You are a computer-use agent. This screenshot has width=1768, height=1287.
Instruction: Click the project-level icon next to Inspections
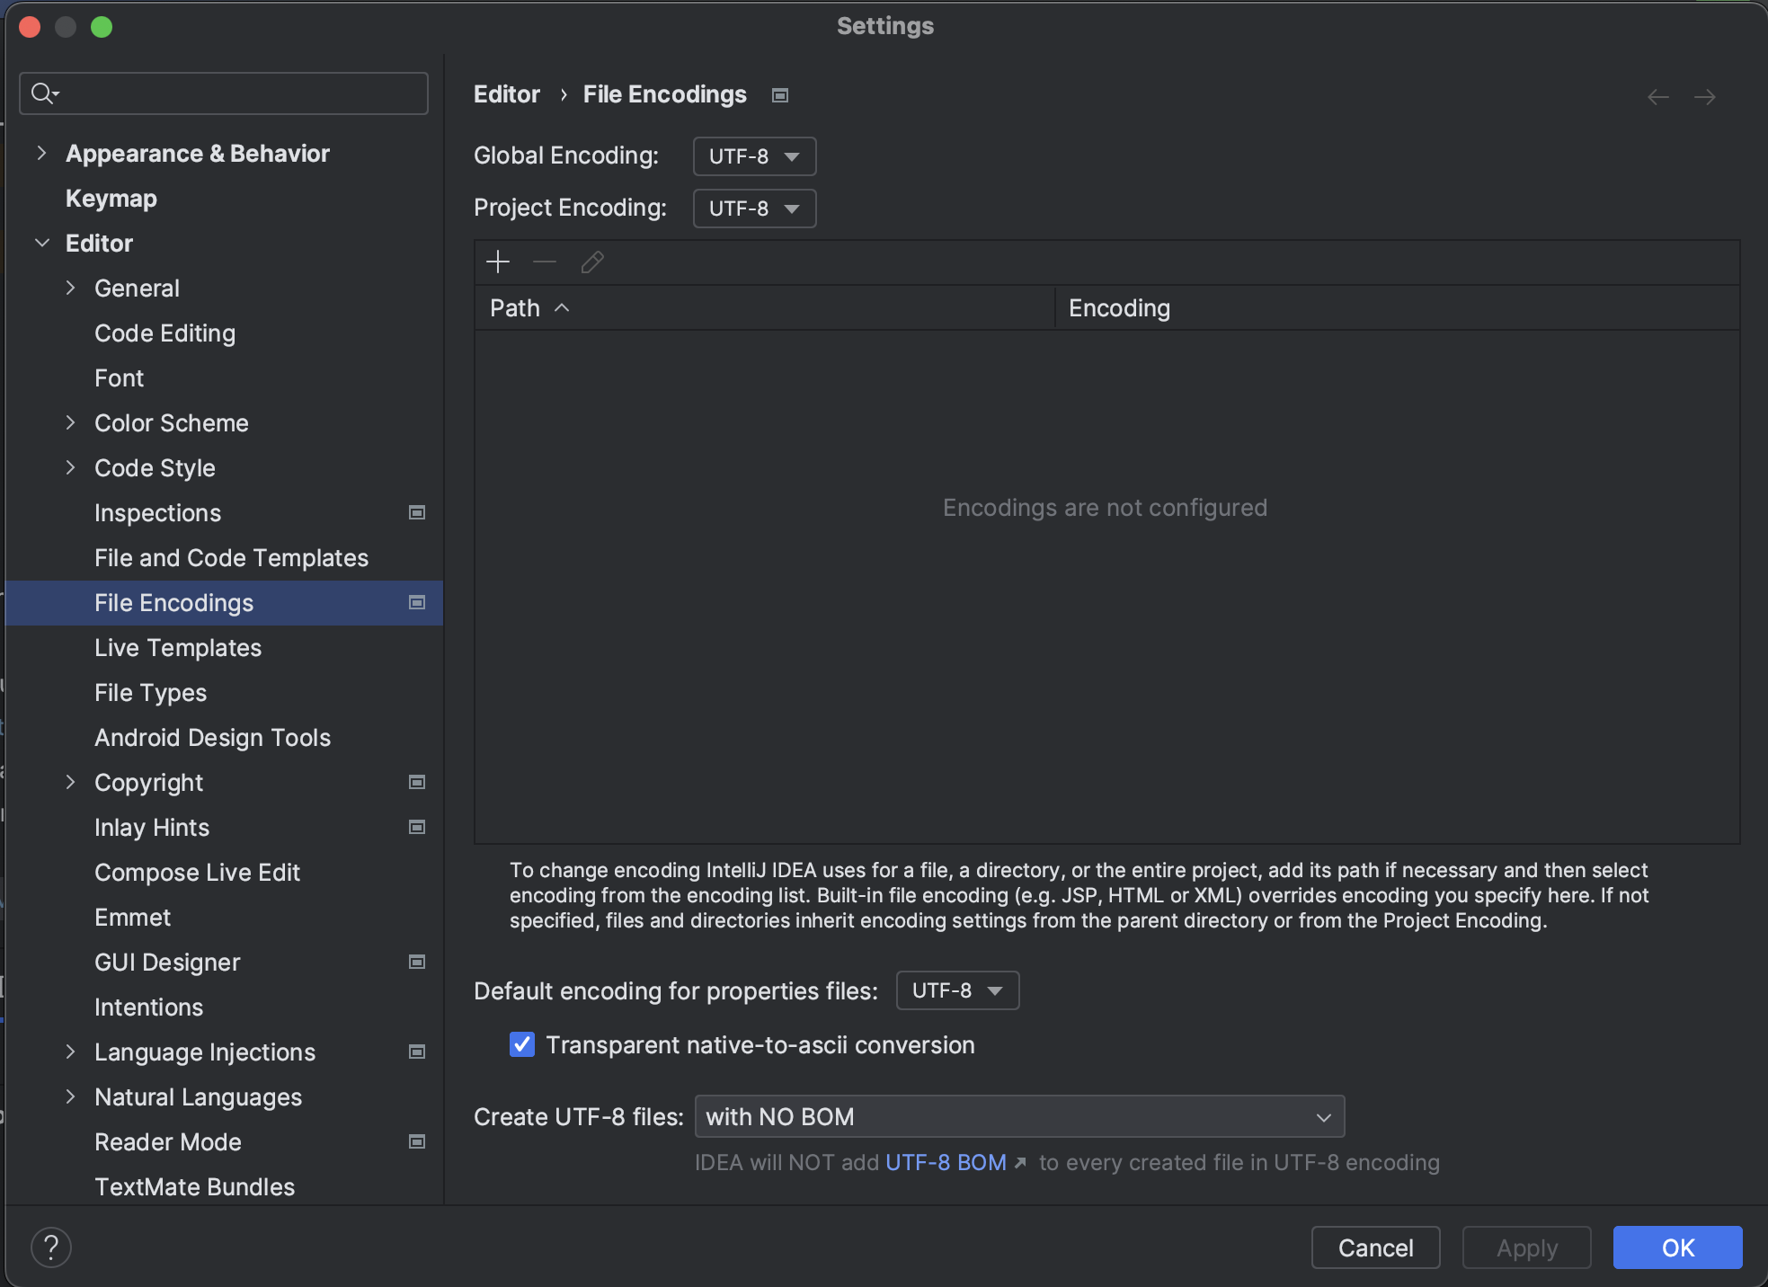tap(417, 512)
